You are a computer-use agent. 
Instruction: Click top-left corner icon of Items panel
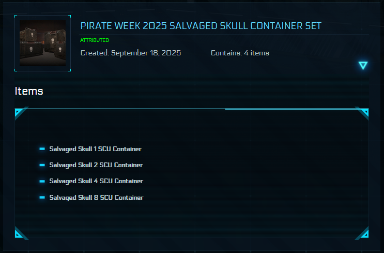(x=20, y=113)
